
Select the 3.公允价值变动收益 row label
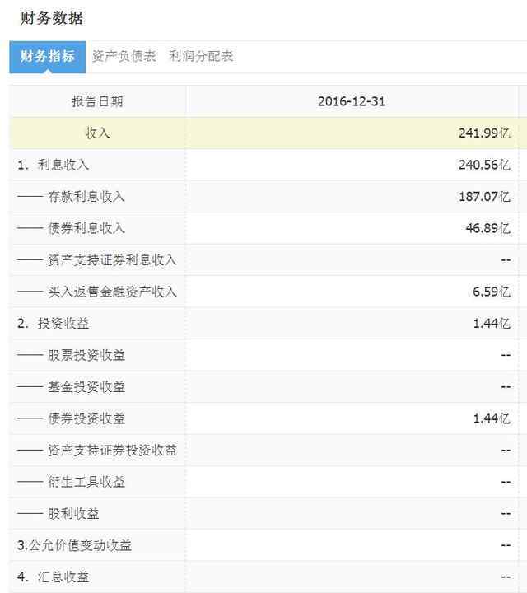[74, 545]
